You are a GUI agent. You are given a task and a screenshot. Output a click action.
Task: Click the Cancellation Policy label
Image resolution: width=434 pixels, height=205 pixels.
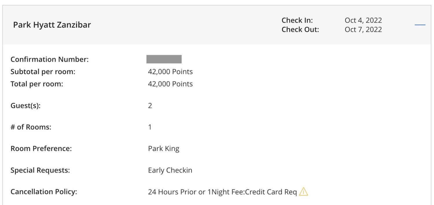coord(40,191)
